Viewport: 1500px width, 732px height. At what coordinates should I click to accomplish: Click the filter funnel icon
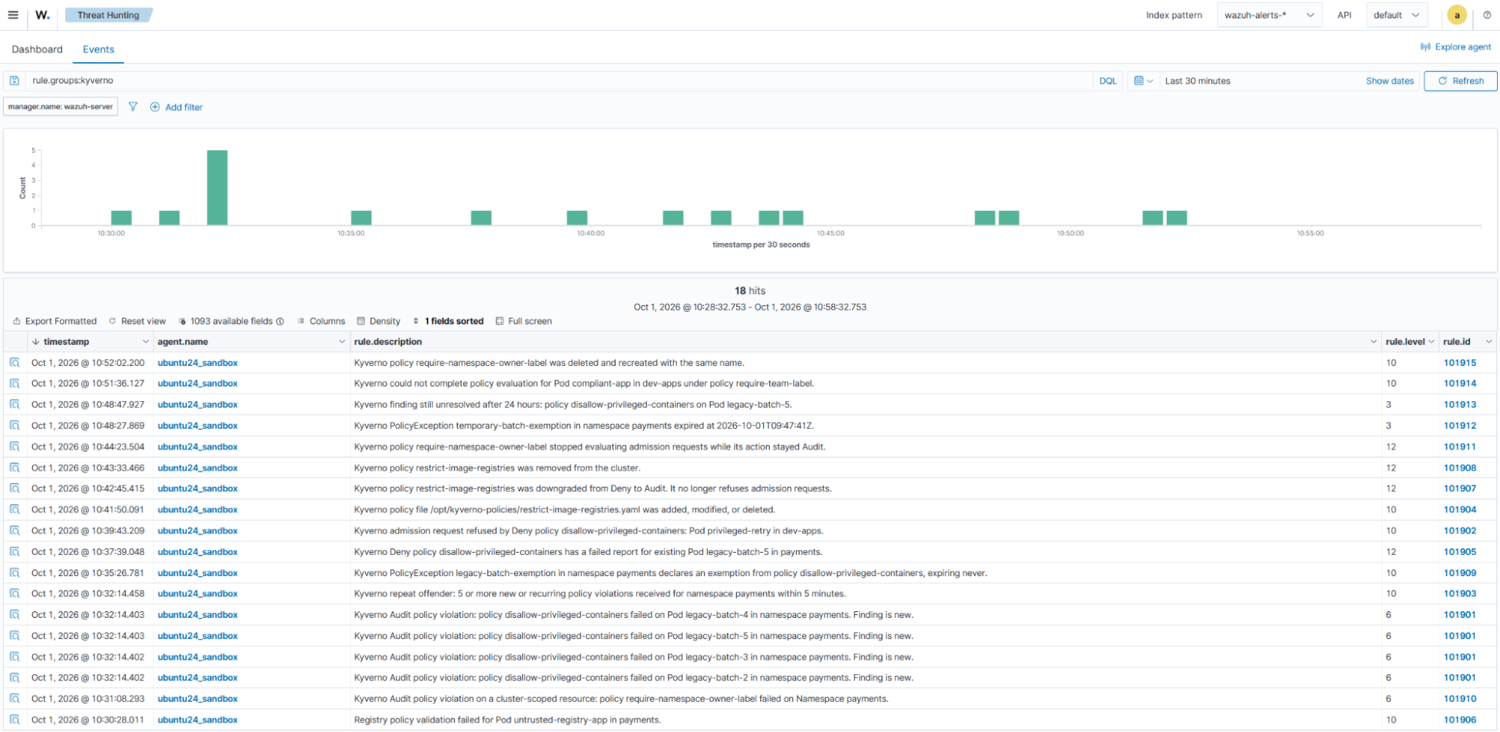click(133, 106)
